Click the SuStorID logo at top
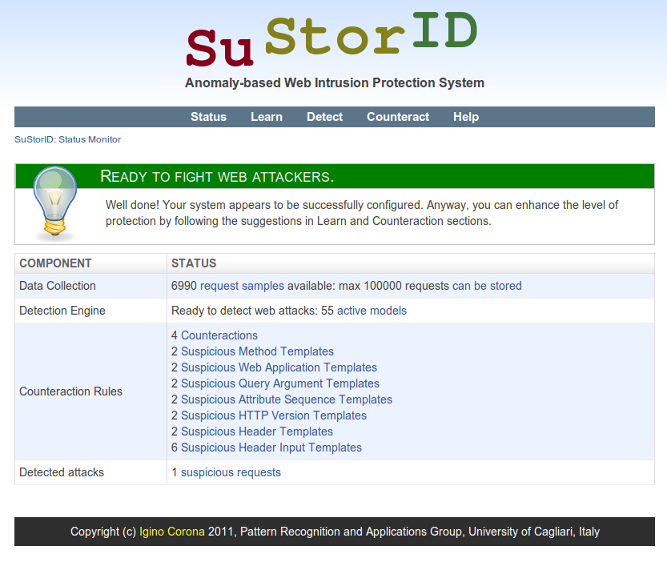This screenshot has height=562, width=667. coord(332,39)
